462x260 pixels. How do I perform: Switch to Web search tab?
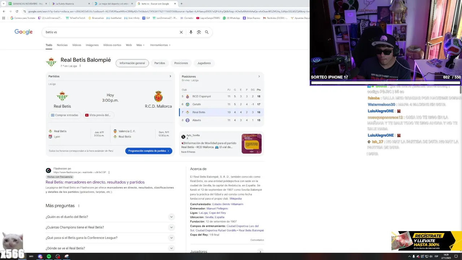pyautogui.click(x=128, y=45)
